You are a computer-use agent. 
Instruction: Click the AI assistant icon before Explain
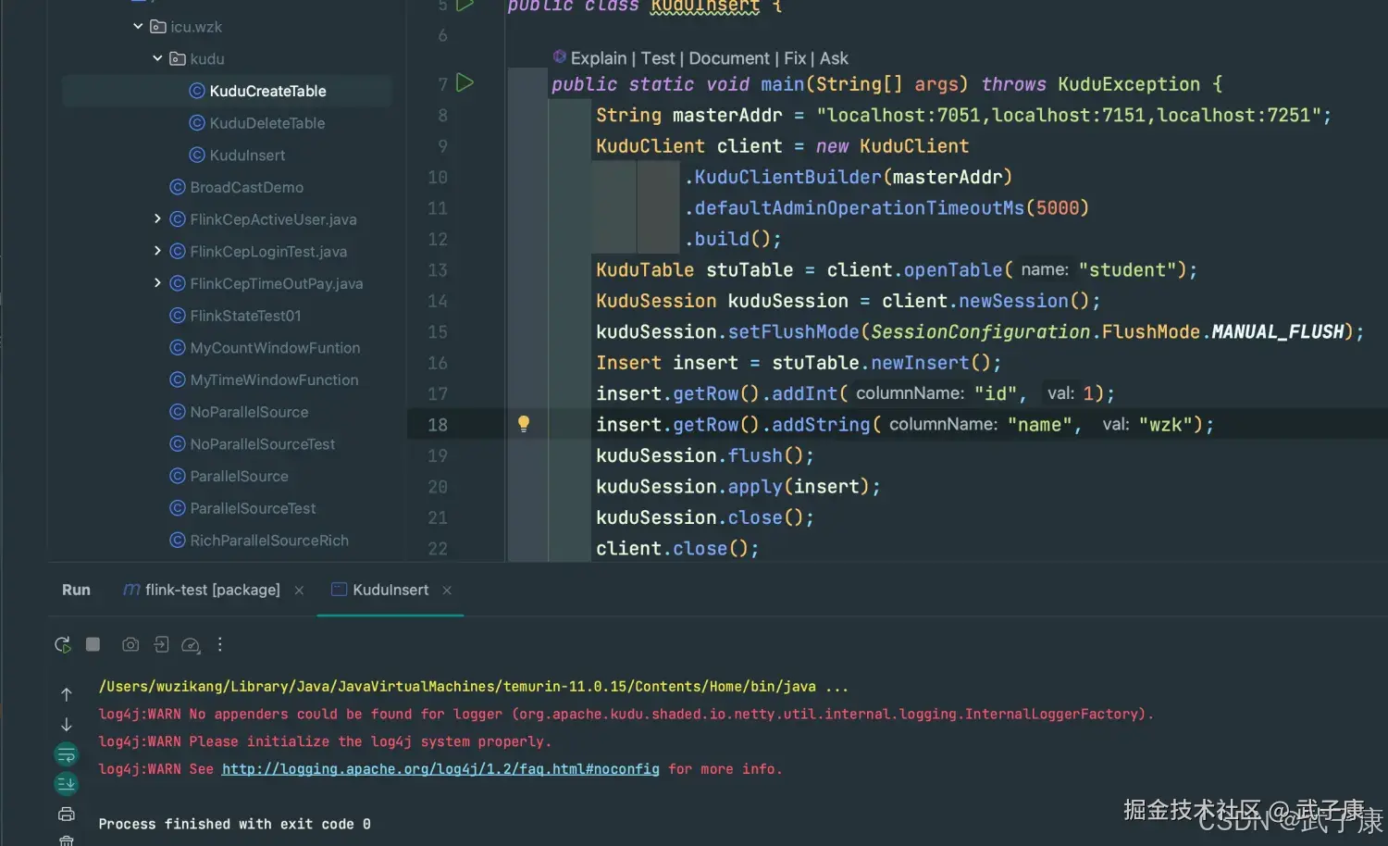(559, 56)
